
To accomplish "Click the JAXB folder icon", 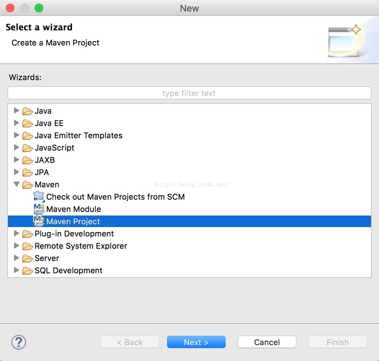I will tap(27, 160).
